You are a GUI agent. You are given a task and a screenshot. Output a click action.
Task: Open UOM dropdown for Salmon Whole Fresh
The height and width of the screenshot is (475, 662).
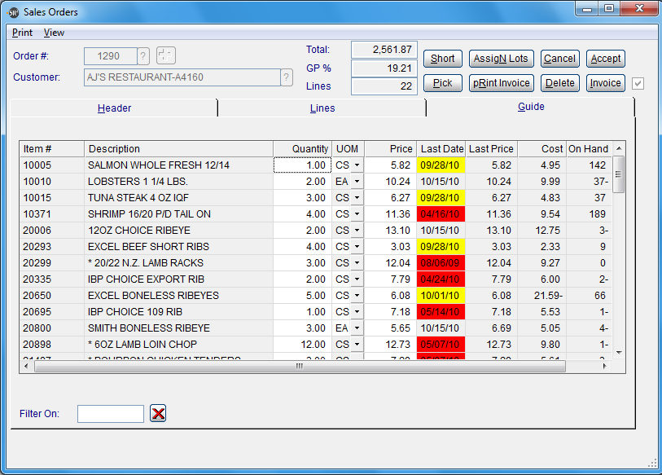(357, 165)
